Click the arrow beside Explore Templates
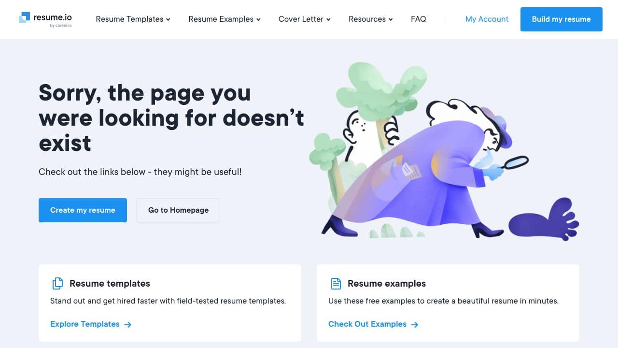Image resolution: width=618 pixels, height=348 pixels. tap(128, 324)
